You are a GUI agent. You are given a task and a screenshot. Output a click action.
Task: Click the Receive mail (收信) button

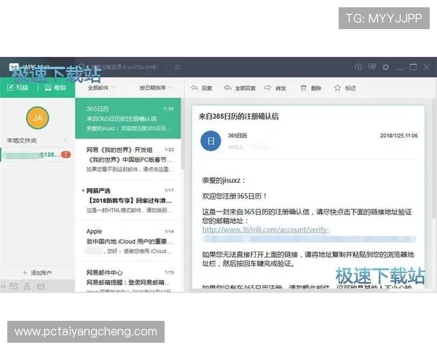[55, 87]
